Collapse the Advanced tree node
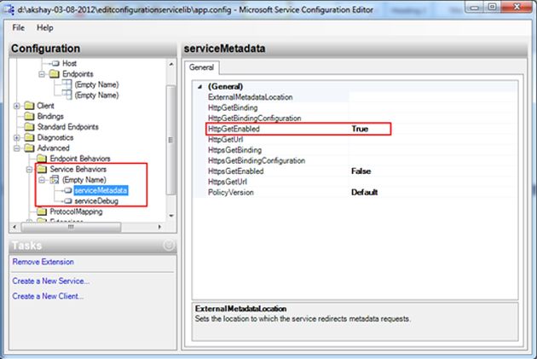The width and height of the screenshot is (537, 359). point(16,148)
